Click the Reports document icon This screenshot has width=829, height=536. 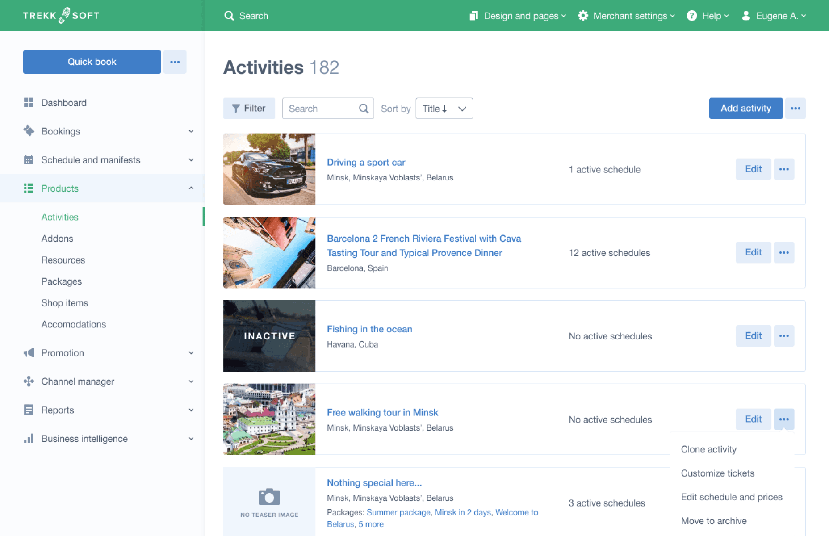29,410
